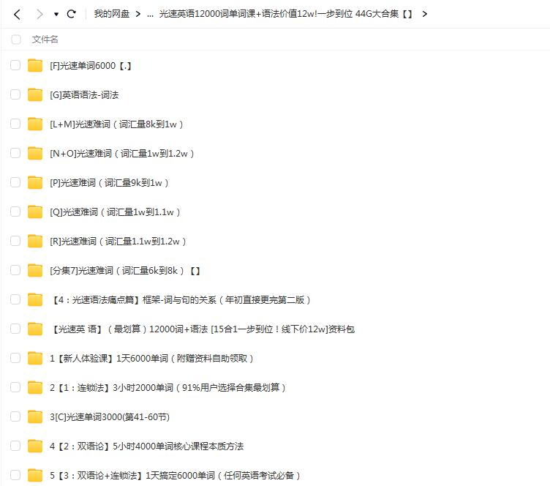Click folder icon of 4【2：双语论】
This screenshot has width=550, height=486.
pyautogui.click(x=35, y=446)
